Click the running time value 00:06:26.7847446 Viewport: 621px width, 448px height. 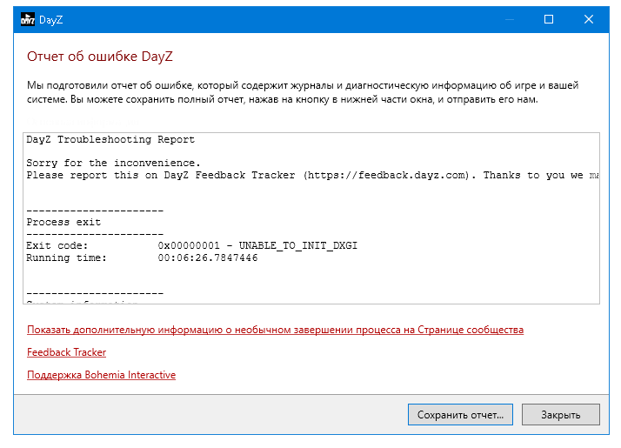pyautogui.click(x=208, y=257)
